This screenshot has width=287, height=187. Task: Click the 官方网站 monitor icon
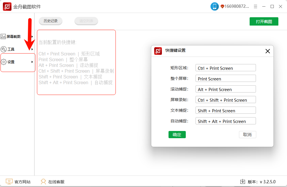point(9,182)
